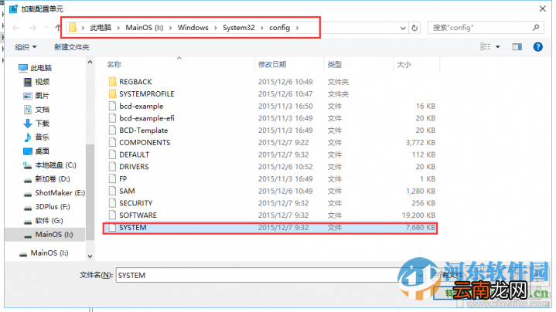Open 本地磁盘 (C:) drive
Screen dimensions: 556x312
tap(50, 165)
